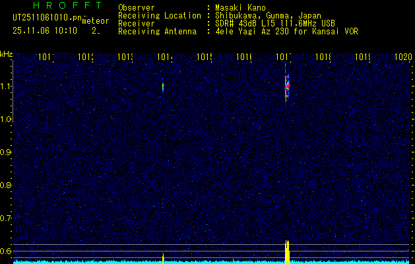This screenshot has width=415, height=264.
Task: Click the short yellow power spike
Action: 163,257
